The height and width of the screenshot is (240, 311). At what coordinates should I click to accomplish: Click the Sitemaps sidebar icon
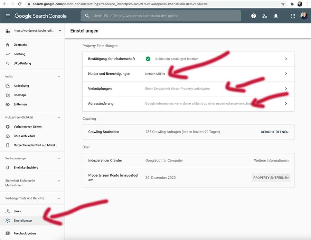coord(8,95)
